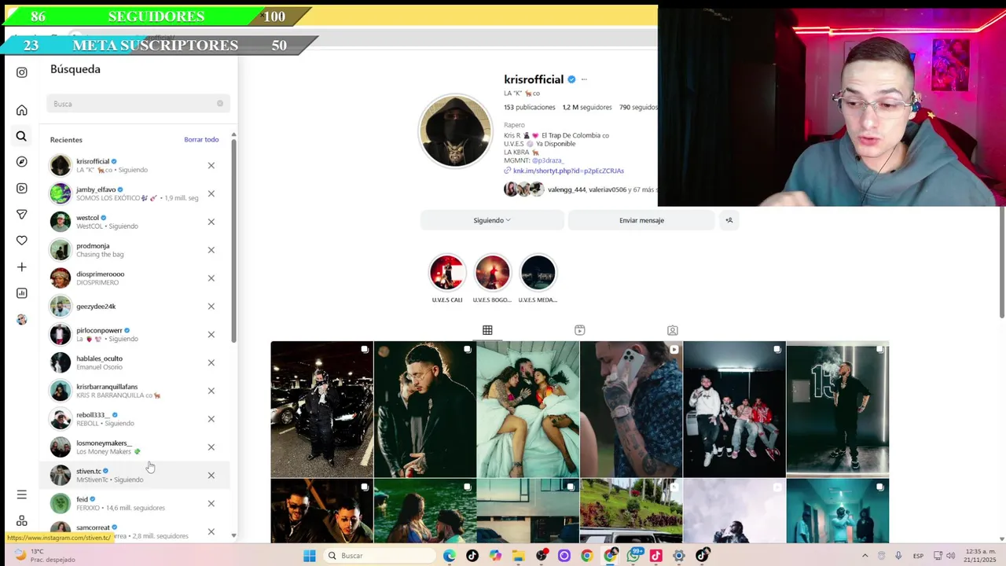This screenshot has width=1006, height=566.
Task: Remove jamby_elfavo from recent searches
Action: click(x=211, y=193)
